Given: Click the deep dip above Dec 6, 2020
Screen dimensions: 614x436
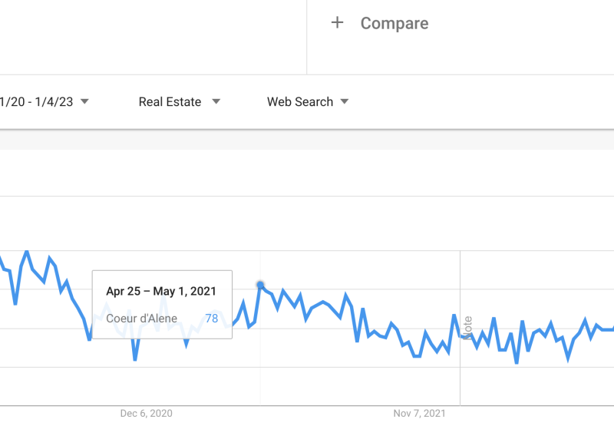Looking at the screenshot, I should tap(135, 358).
